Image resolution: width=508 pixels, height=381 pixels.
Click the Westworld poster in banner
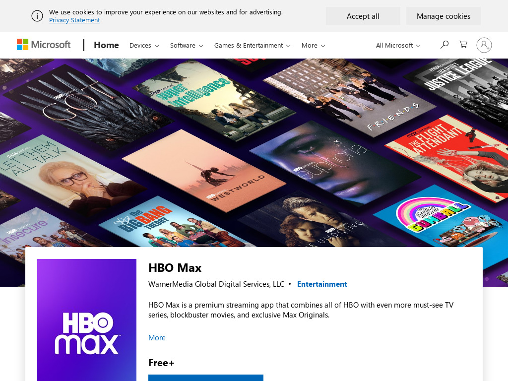point(204,170)
